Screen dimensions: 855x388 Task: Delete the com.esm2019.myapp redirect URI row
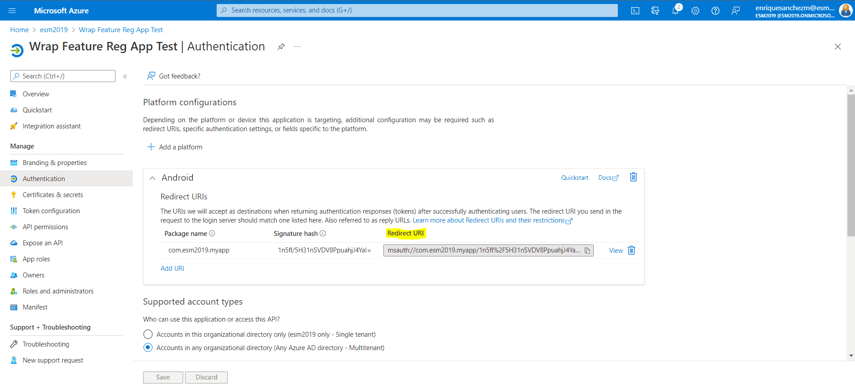click(631, 250)
